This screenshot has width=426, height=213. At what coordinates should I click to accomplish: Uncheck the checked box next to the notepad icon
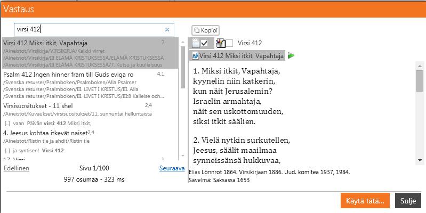click(x=204, y=43)
